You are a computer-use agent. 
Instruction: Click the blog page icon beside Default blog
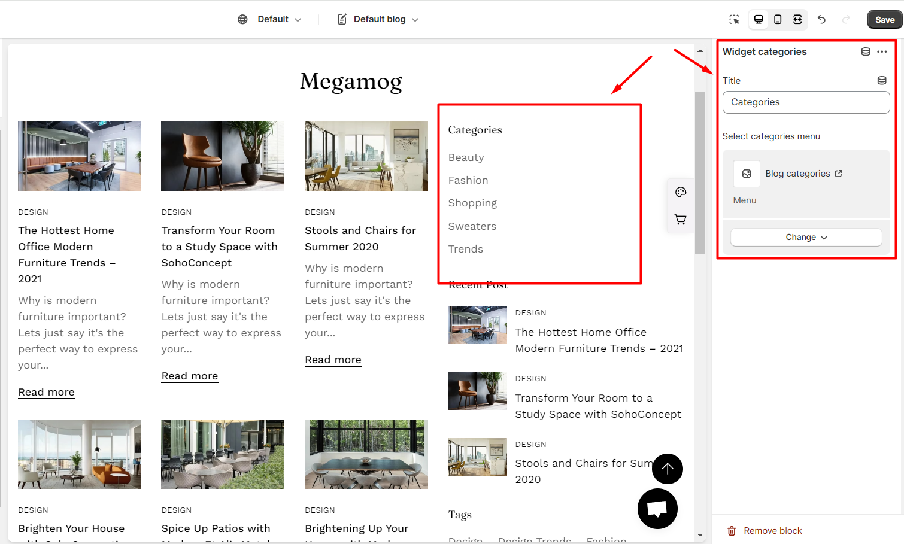tap(342, 19)
